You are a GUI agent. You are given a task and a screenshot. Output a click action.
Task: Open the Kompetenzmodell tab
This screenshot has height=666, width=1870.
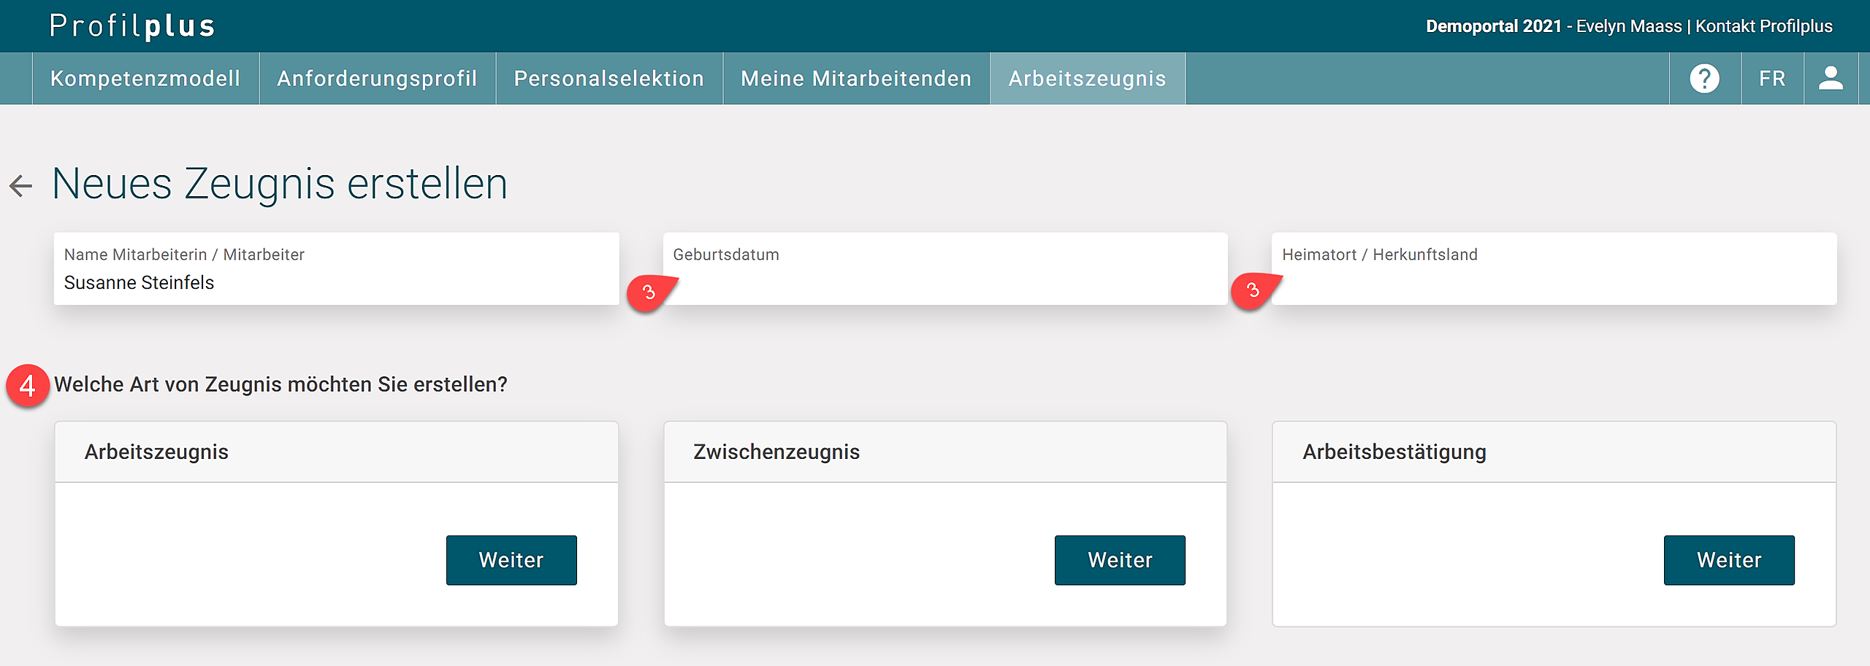[x=145, y=78]
